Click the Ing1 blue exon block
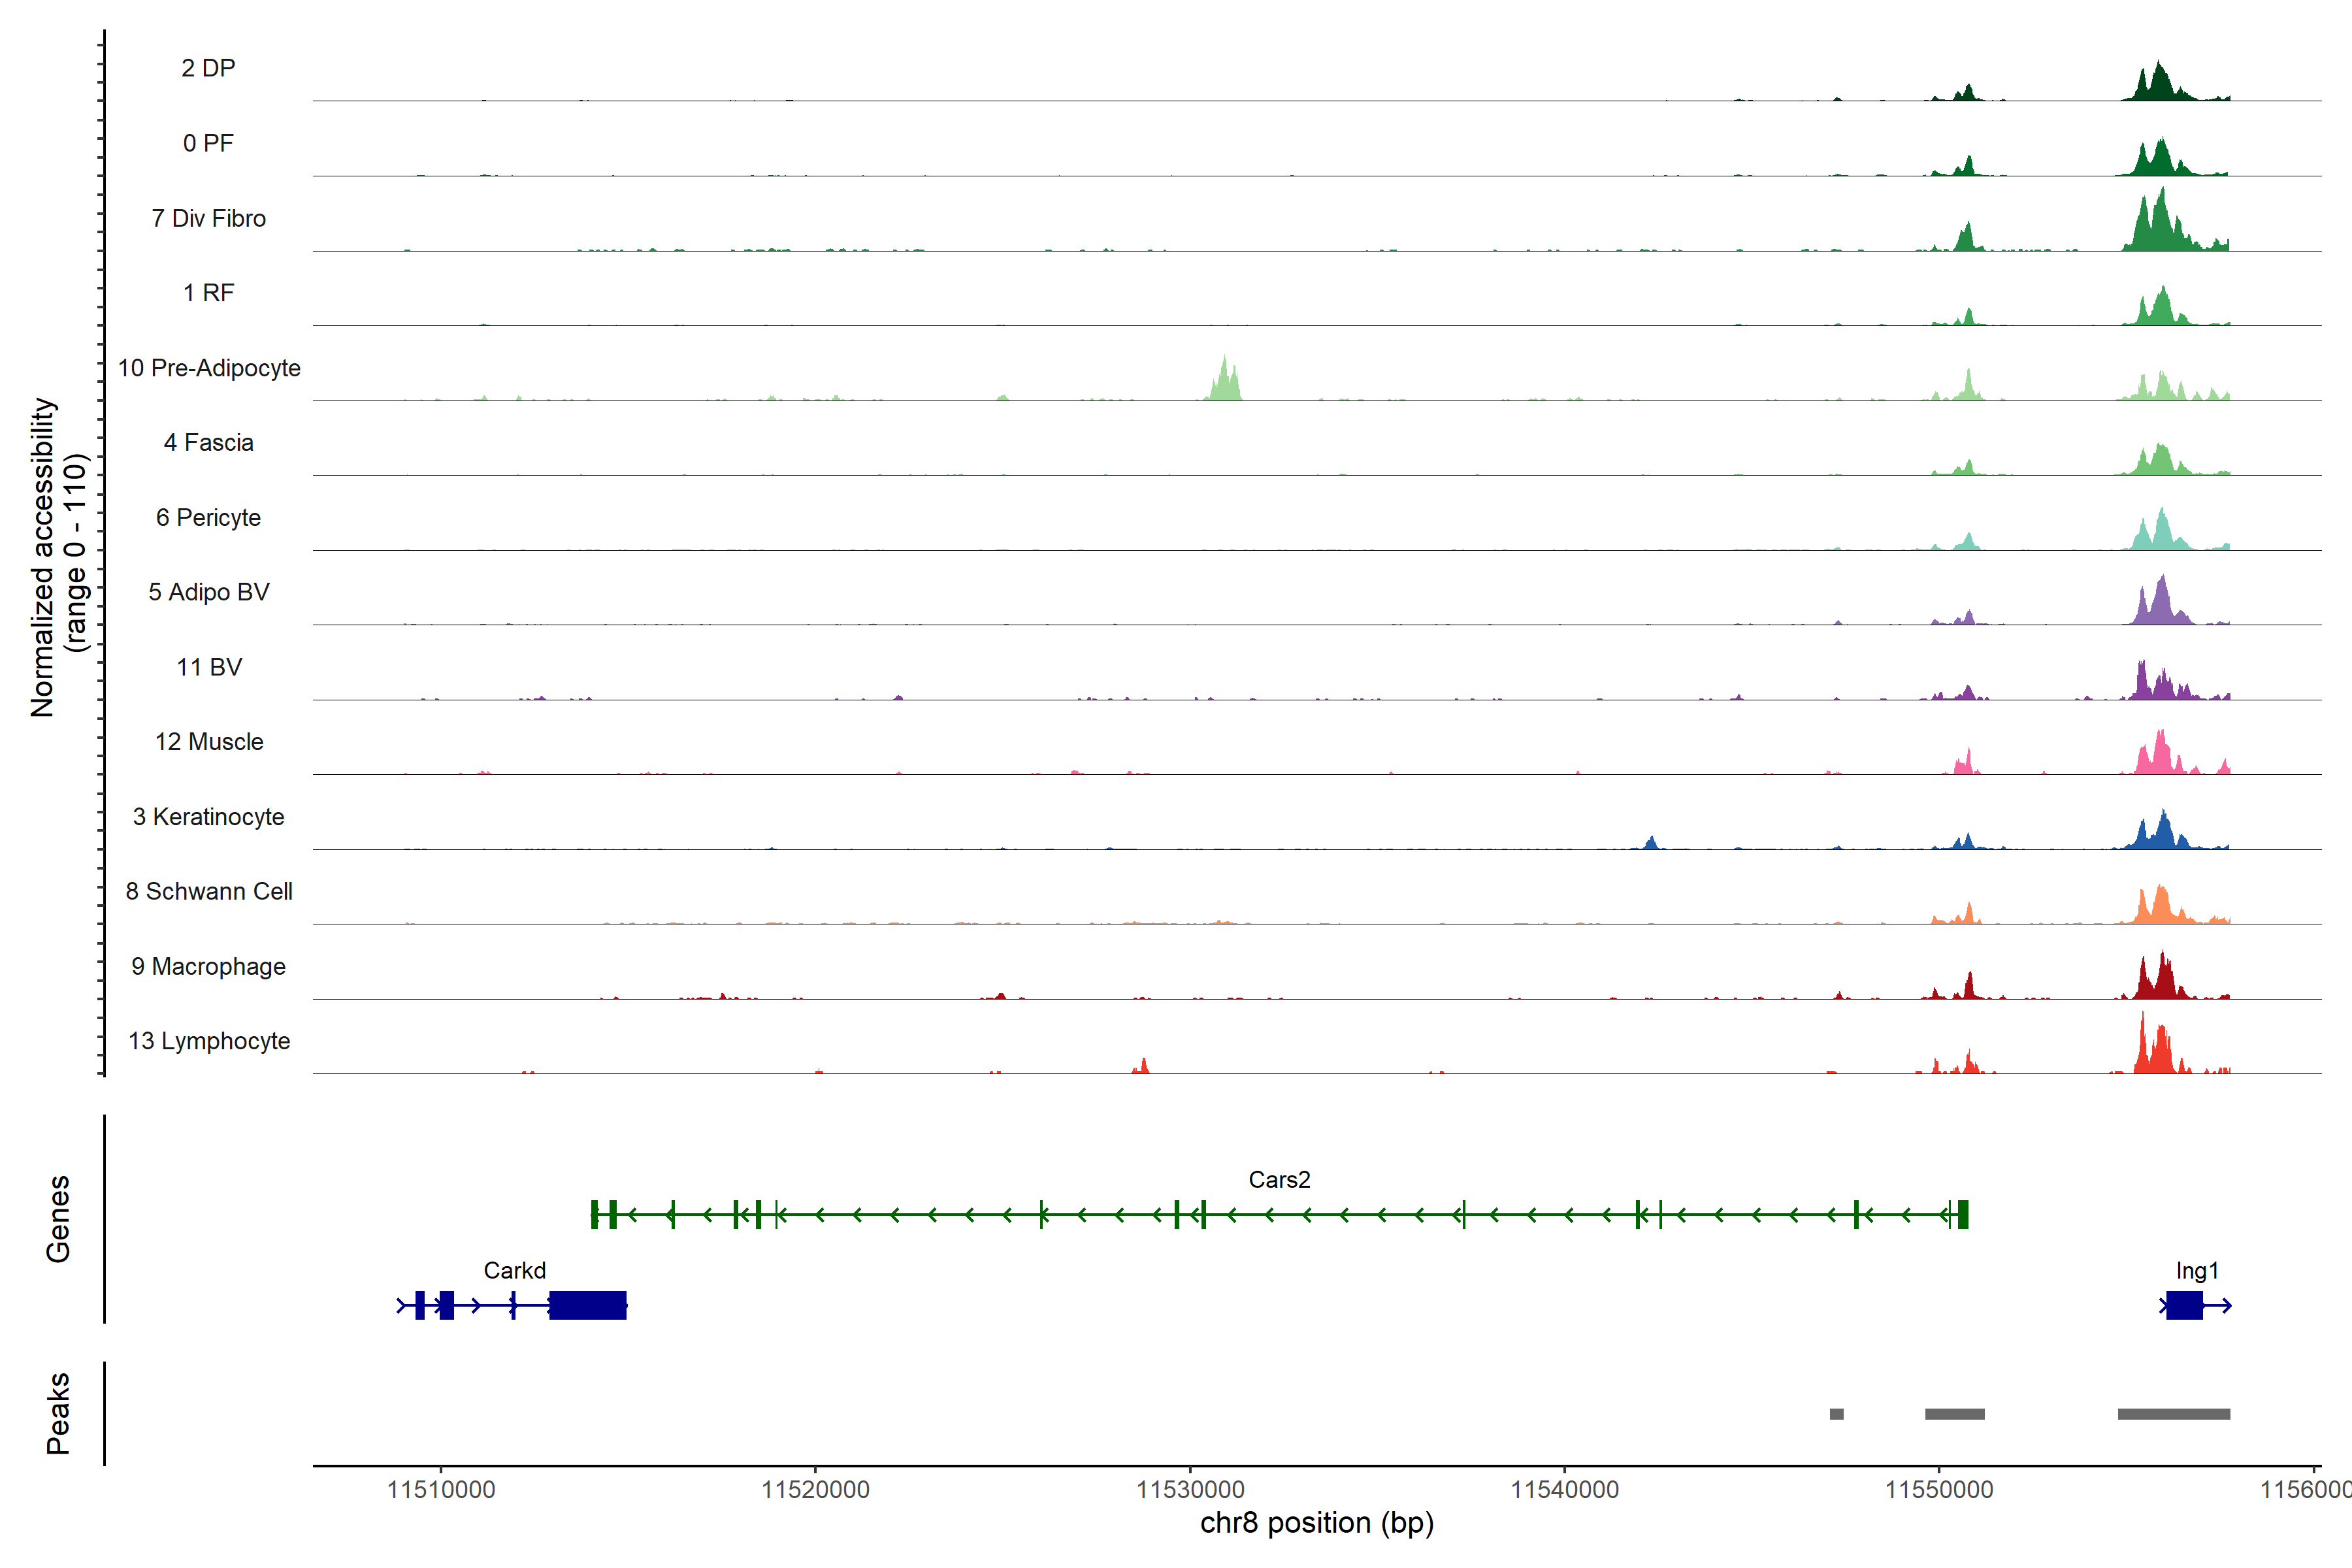The height and width of the screenshot is (1568, 2352). click(2184, 1305)
